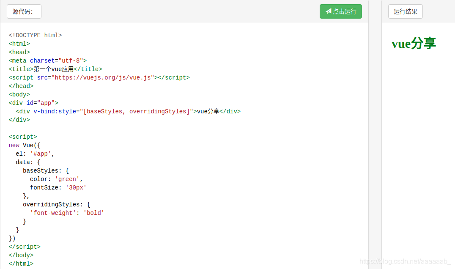Place cursor on new Vue({ line

click(x=24, y=145)
